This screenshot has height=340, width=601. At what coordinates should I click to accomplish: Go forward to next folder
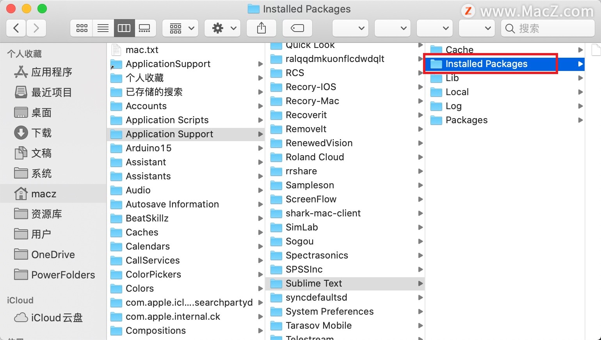point(36,28)
